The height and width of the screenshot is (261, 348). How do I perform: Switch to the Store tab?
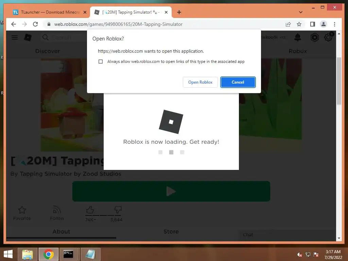171,231
